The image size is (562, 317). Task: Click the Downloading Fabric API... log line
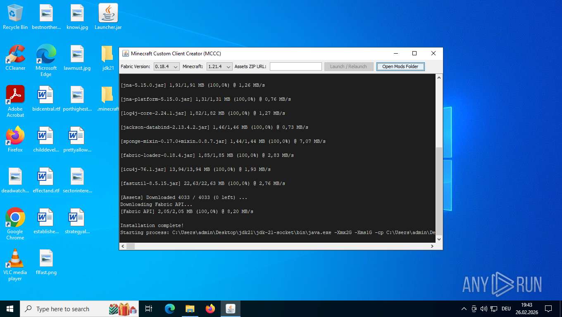coord(156,204)
